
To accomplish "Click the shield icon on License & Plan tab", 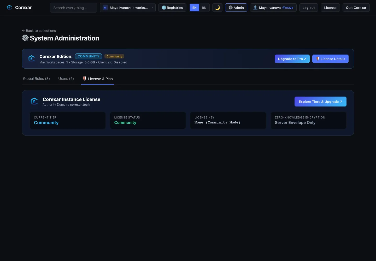I will (x=85, y=79).
